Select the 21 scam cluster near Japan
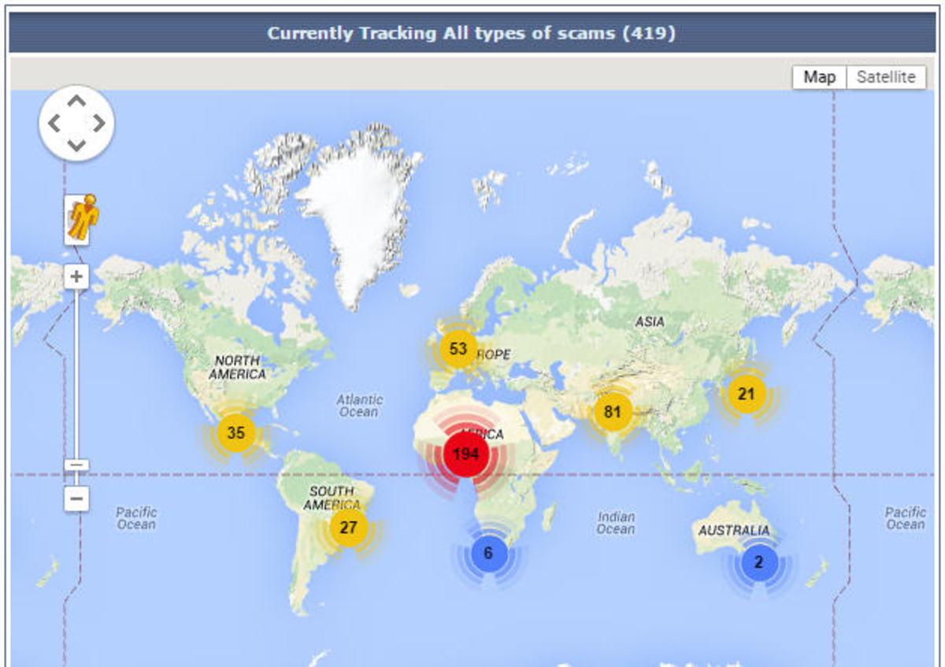The height and width of the screenshot is (667, 945). 746,394
